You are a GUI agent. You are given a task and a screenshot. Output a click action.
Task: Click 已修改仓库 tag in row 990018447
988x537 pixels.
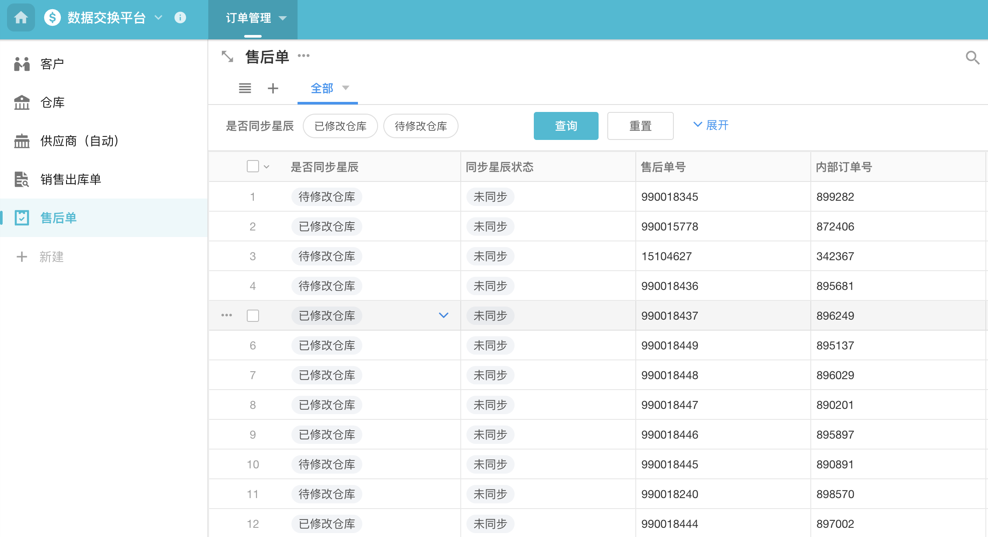coord(327,405)
